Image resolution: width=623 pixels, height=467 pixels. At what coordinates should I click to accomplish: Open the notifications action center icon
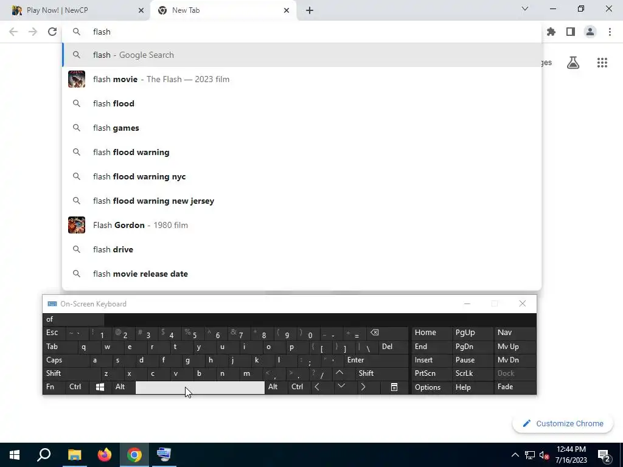pos(604,455)
